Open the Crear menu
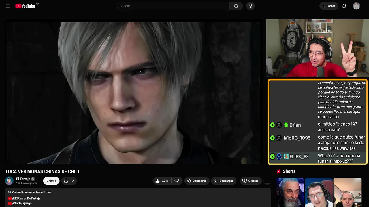The width and height of the screenshot is (369, 207). [x=329, y=6]
